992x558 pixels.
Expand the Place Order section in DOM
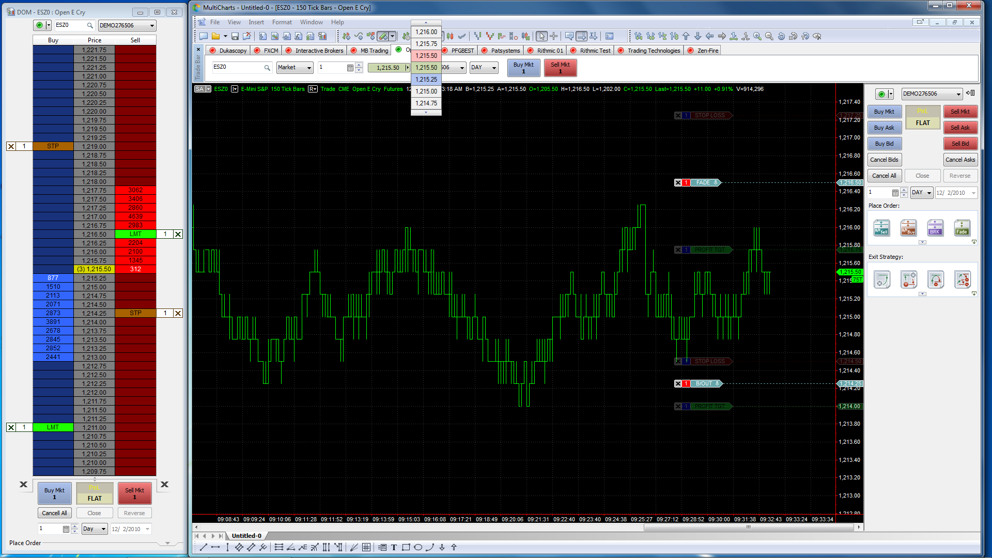(x=167, y=543)
